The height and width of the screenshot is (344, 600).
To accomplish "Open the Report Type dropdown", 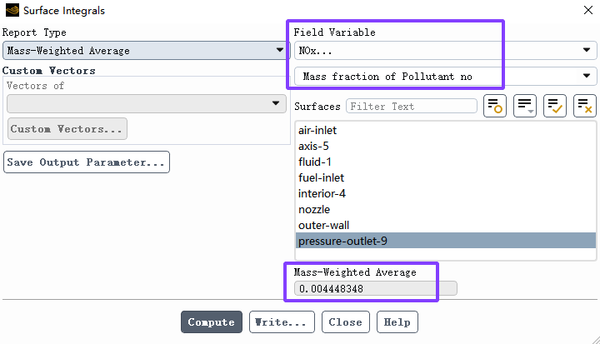I will tap(145, 51).
